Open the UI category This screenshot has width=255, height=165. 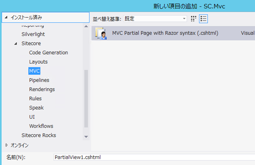tap(32, 117)
